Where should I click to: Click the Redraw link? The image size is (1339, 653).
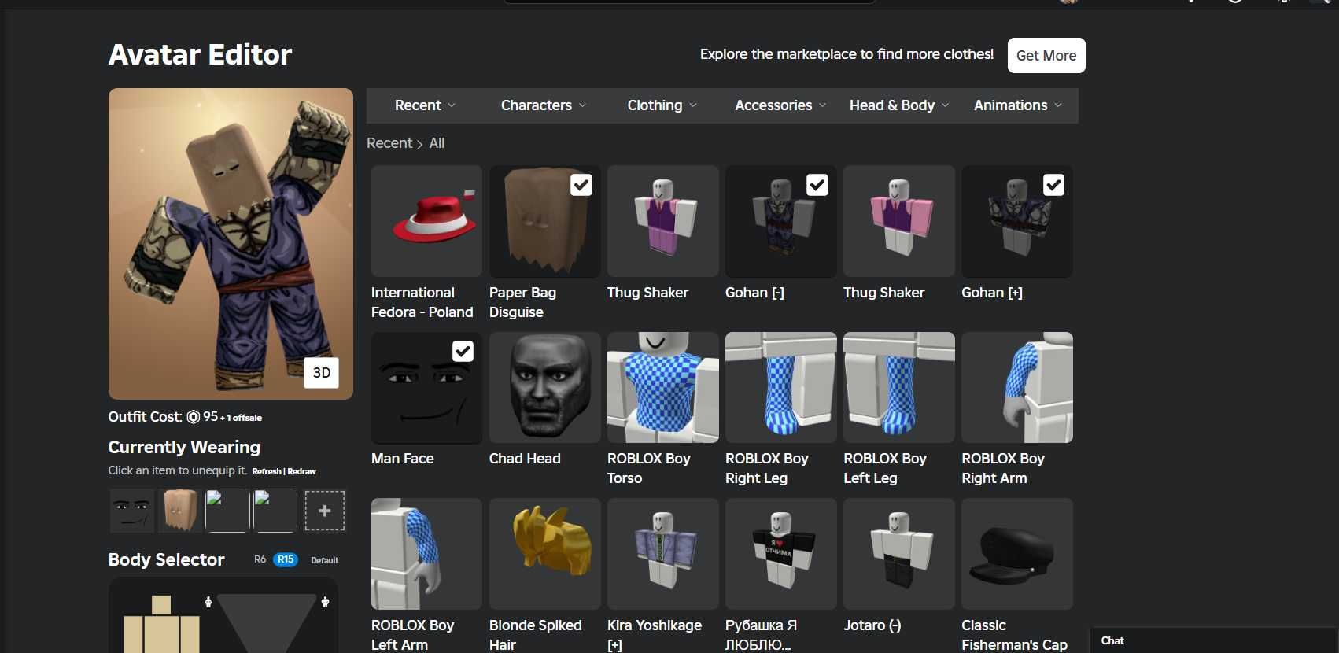[302, 471]
